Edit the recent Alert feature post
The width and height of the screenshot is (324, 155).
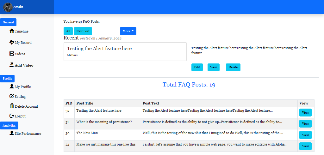197,67
